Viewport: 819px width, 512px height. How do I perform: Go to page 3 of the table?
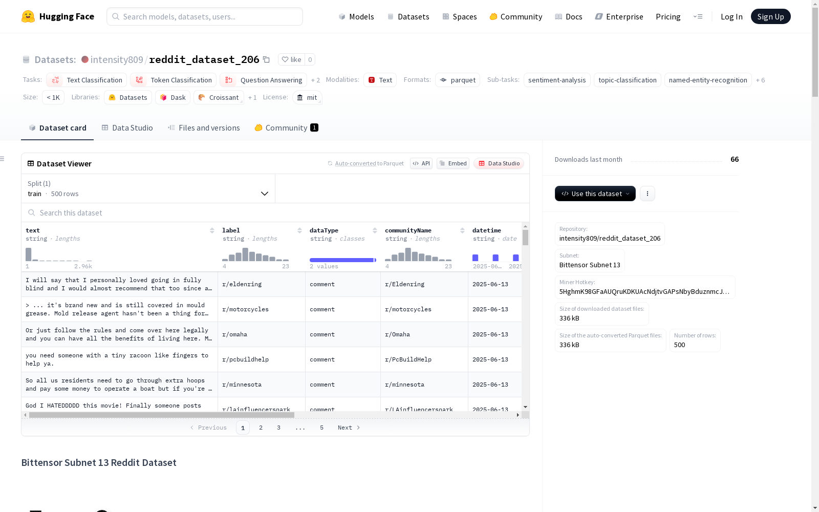pyautogui.click(x=278, y=428)
